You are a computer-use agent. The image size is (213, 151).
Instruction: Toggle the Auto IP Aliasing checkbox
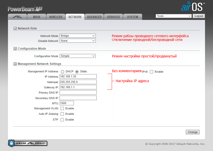(x=62, y=114)
